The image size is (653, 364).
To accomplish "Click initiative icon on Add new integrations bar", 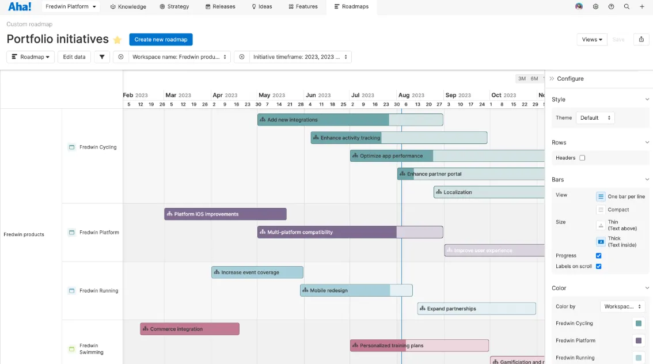I will pos(263,120).
